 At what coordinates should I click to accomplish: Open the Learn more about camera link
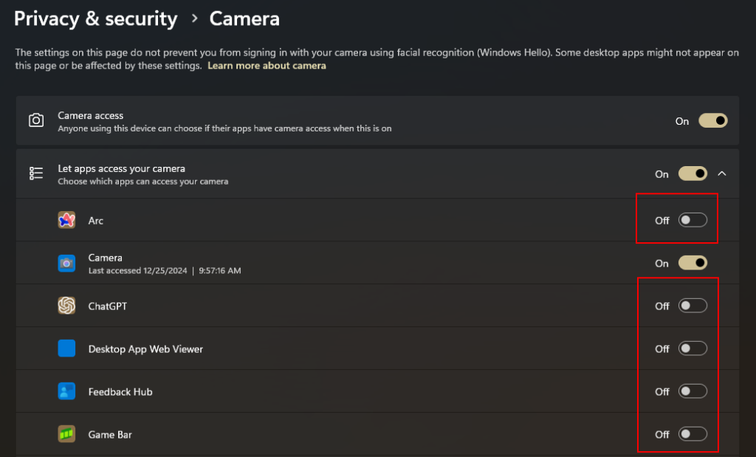point(267,66)
